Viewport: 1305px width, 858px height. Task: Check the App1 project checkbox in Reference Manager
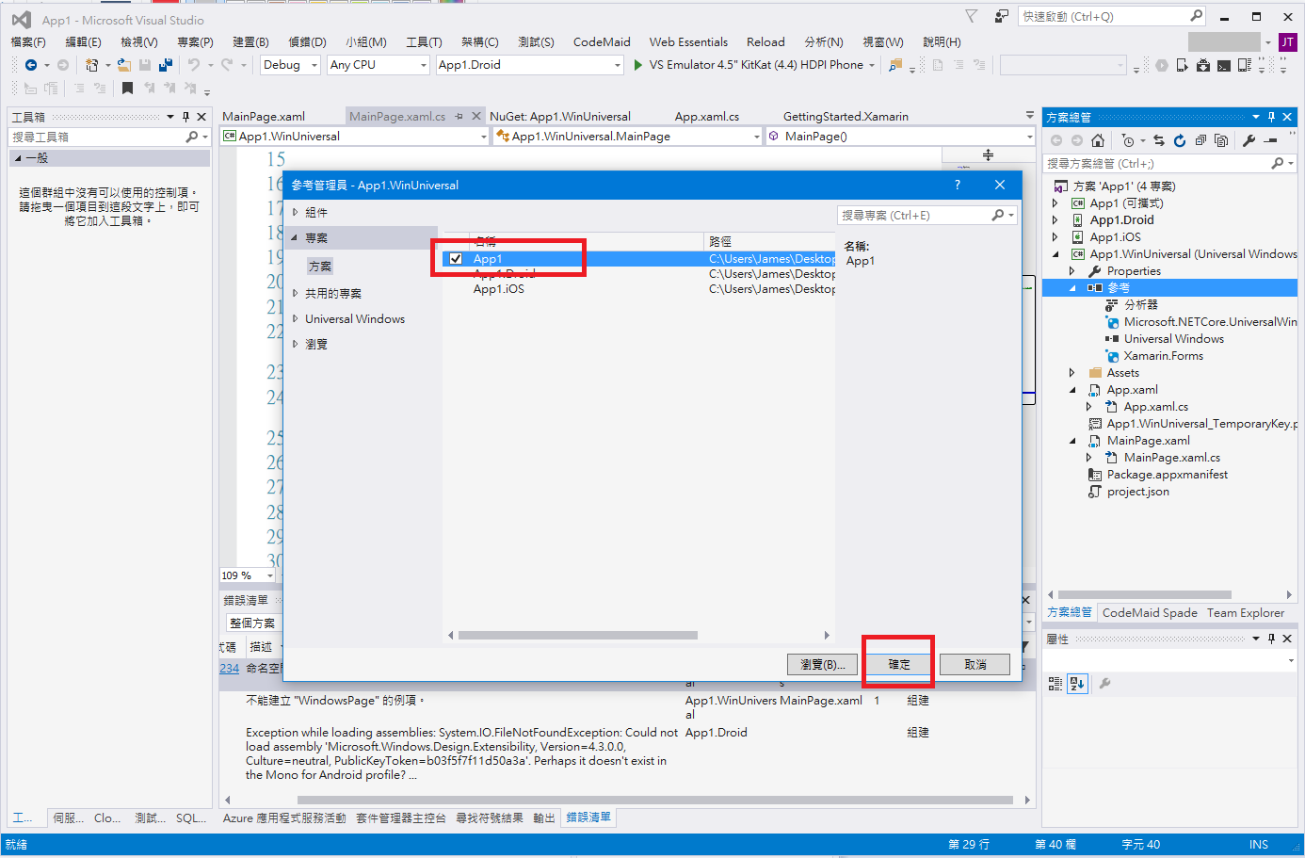click(x=456, y=259)
